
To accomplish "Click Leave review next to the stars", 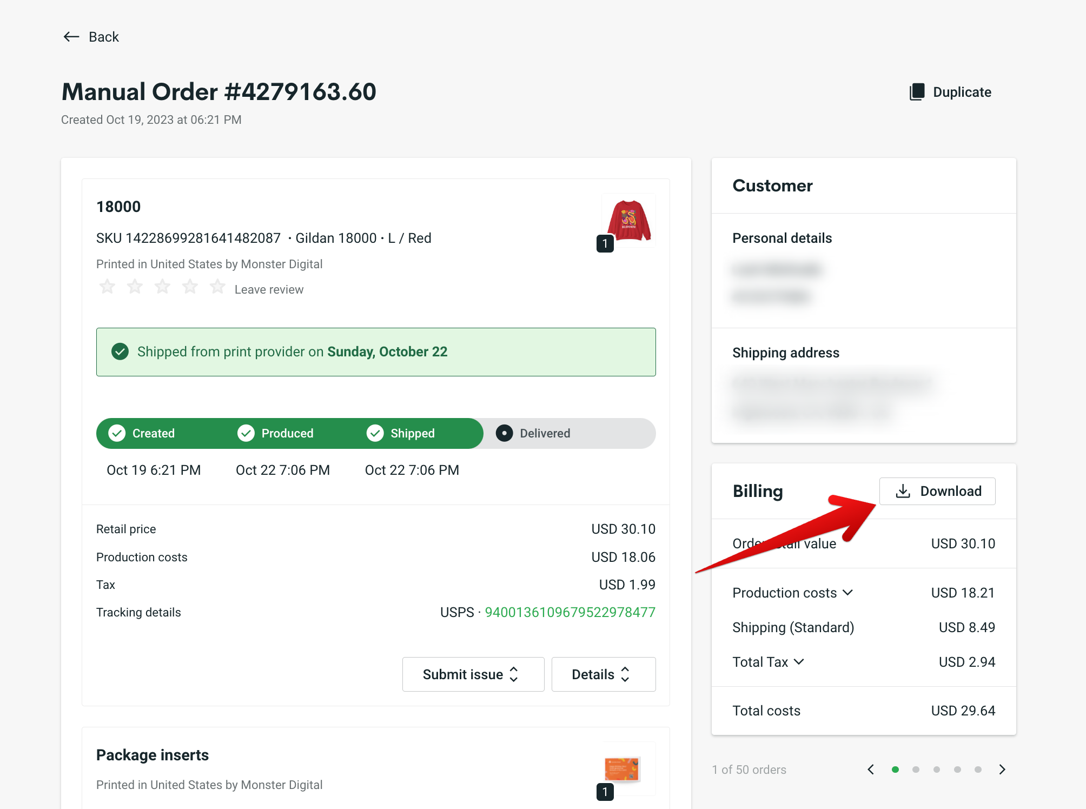I will pyautogui.click(x=268, y=289).
